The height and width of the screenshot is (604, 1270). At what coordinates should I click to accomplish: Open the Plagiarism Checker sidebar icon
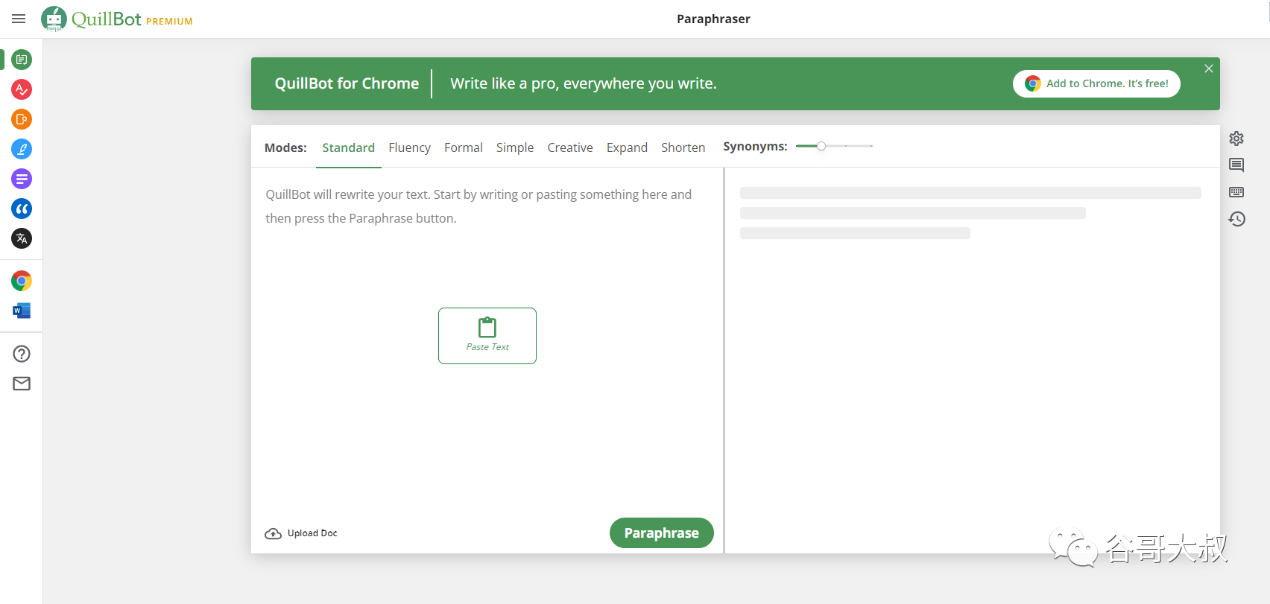click(22, 119)
